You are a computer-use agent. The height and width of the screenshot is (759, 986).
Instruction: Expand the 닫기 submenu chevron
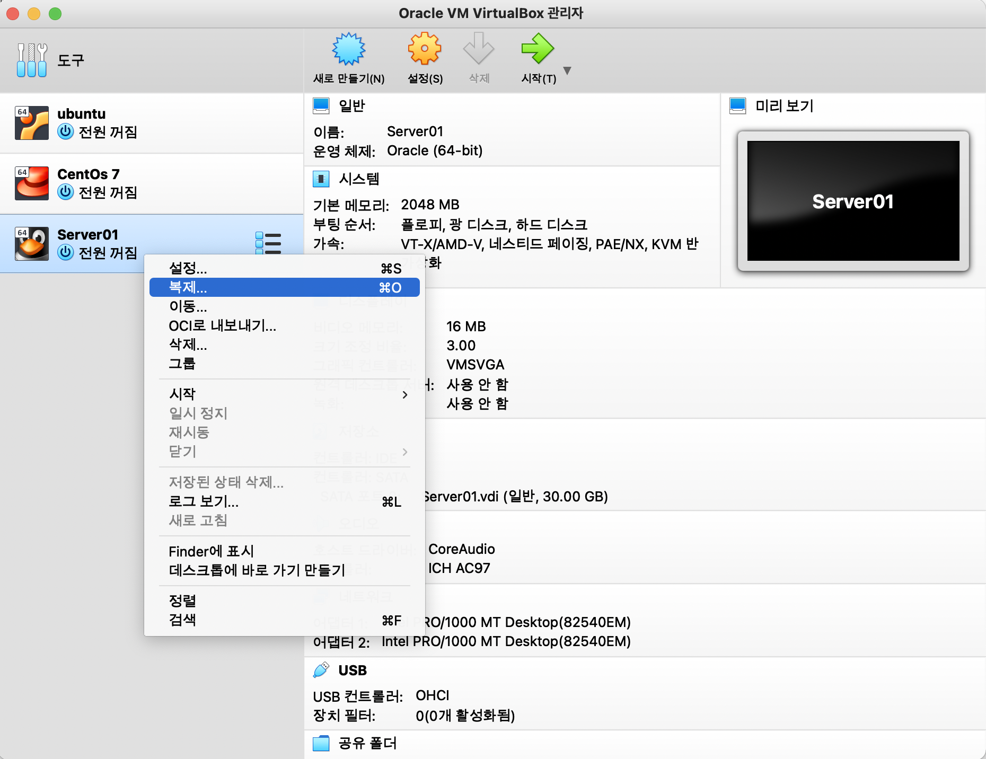405,452
